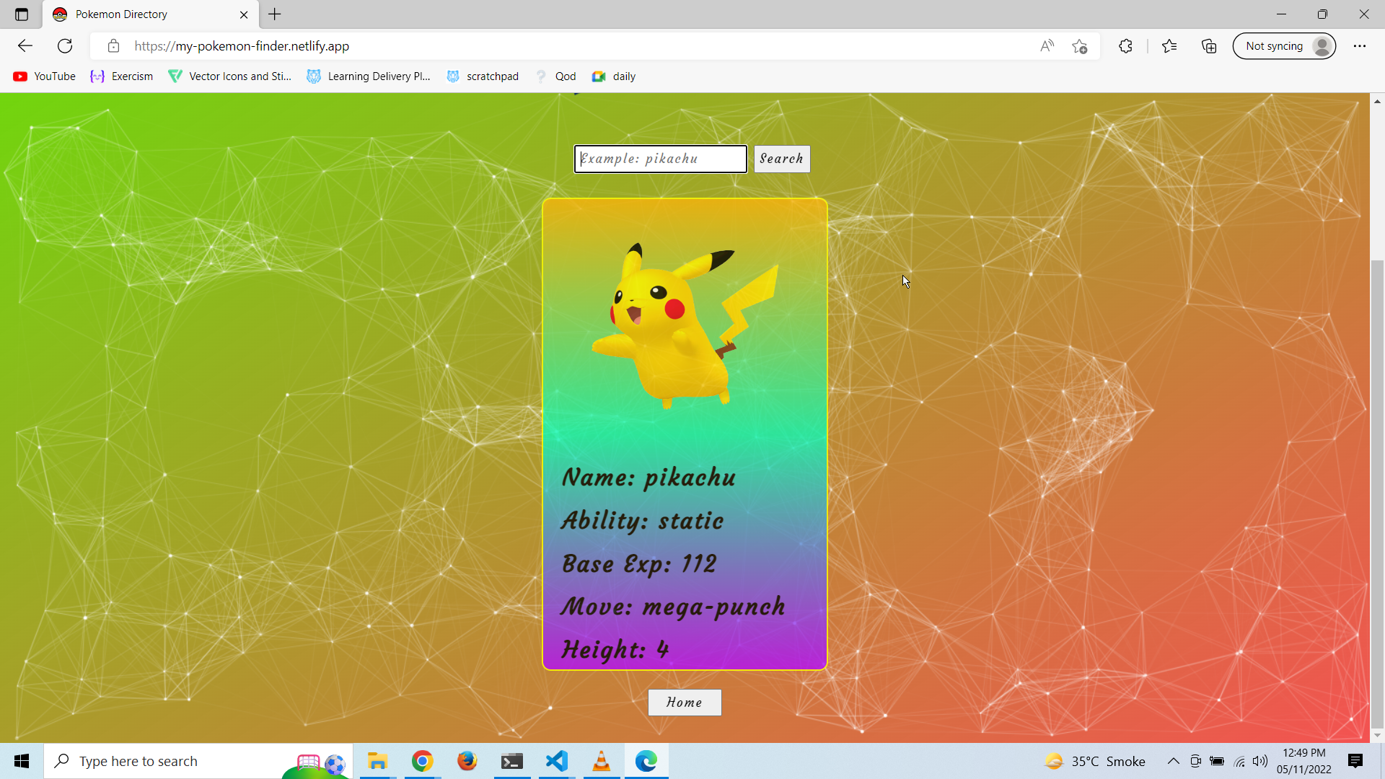Click the Search button next to the input
Viewport: 1385px width, 779px height.
pyautogui.click(x=782, y=159)
